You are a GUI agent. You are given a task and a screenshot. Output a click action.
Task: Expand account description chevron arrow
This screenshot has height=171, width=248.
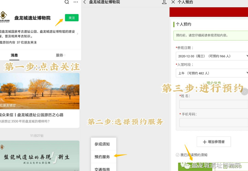click(77, 34)
